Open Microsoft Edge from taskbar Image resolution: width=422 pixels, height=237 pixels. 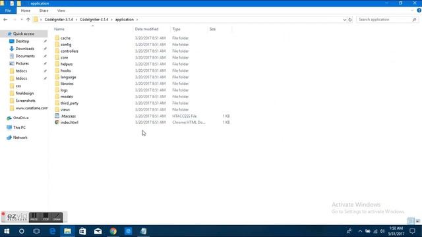tap(53, 231)
